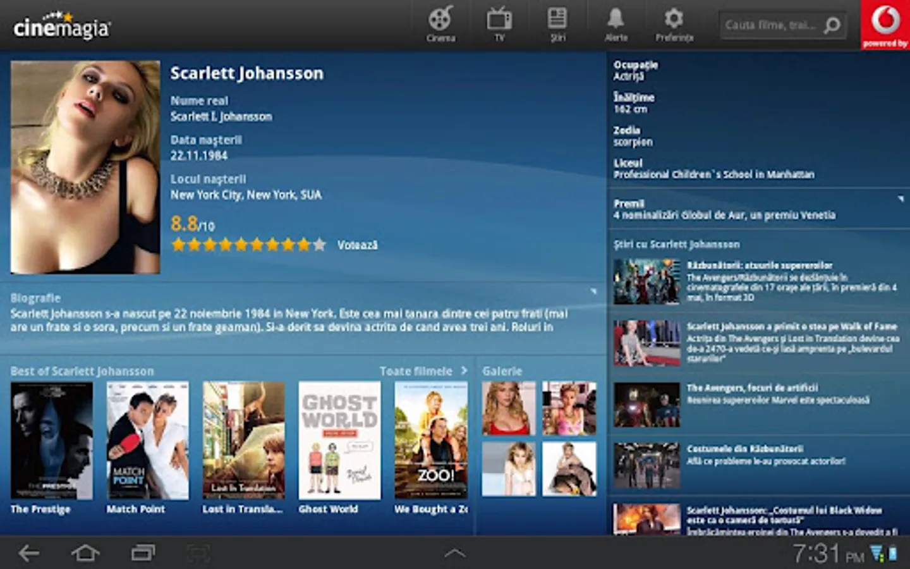The image size is (910, 569).
Task: Tap Avengers group news thumbnail
Action: pos(647,282)
